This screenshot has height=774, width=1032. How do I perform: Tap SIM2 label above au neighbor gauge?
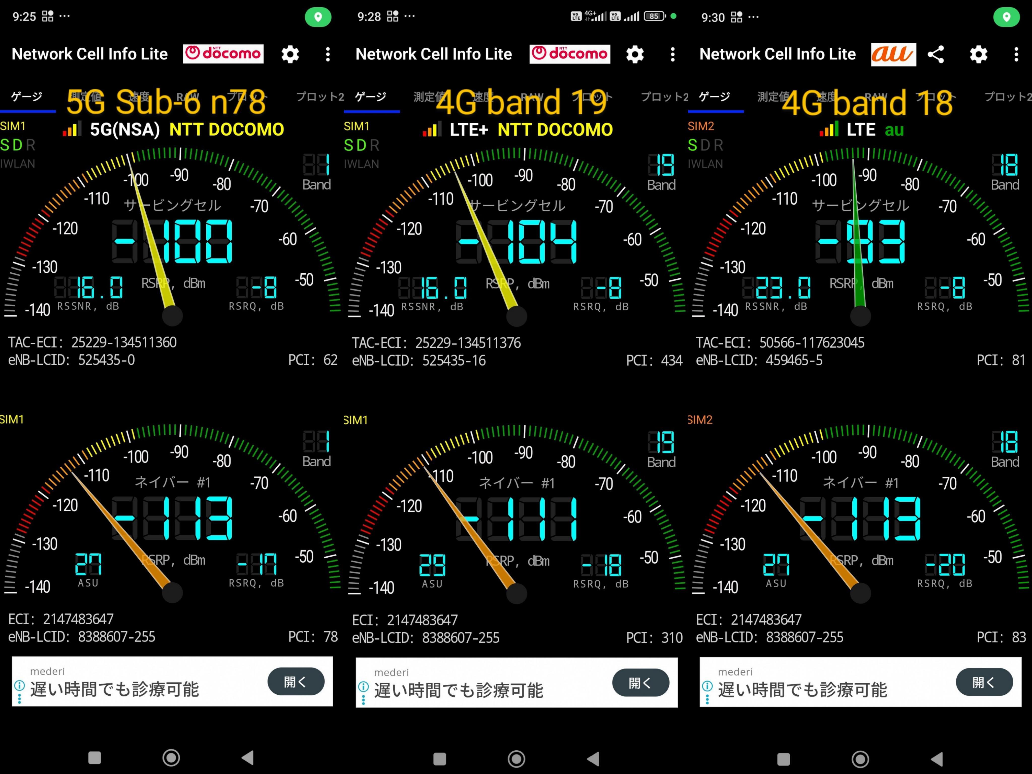pyautogui.click(x=701, y=420)
